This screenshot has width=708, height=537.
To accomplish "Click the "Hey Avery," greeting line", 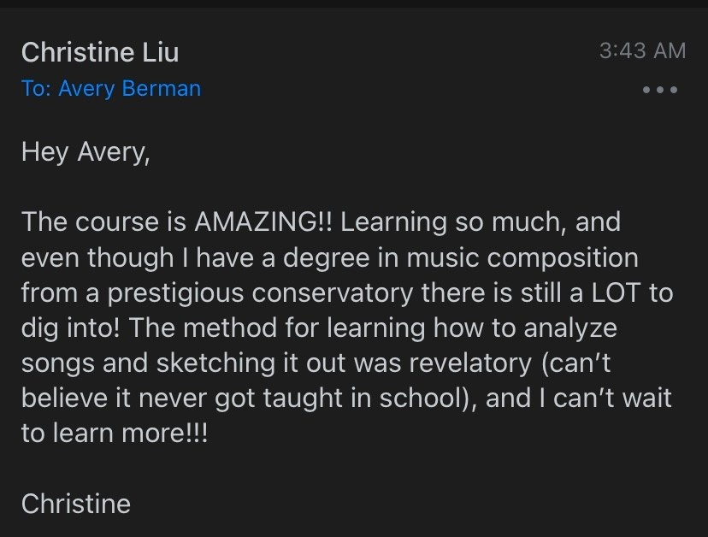I will pyautogui.click(x=86, y=152).
